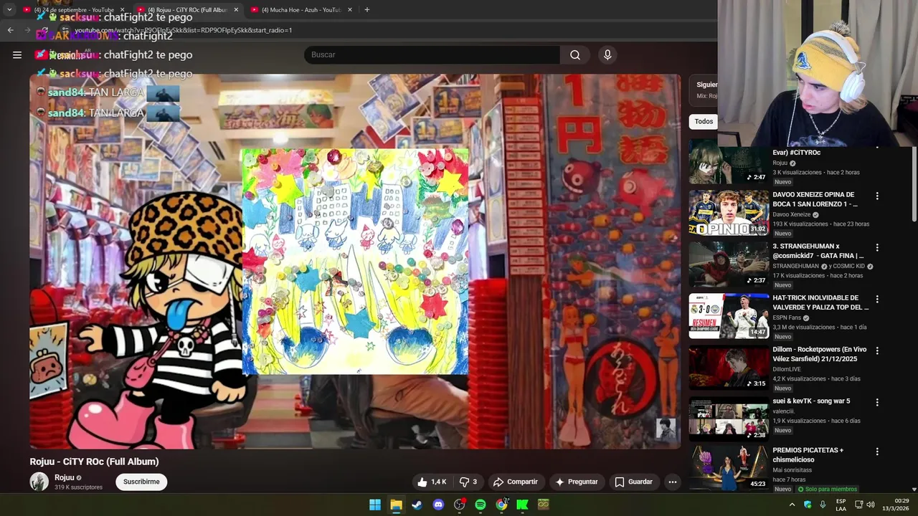Viewport: 918px width, 516px height.
Task: Open 'PREMIOS PICATETAS + chismelicioso' thumbnail
Action: point(729,469)
